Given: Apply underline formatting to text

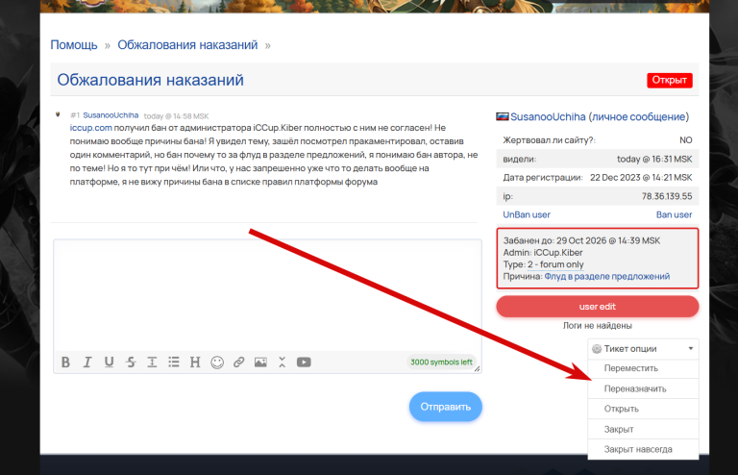Looking at the screenshot, I should point(109,362).
